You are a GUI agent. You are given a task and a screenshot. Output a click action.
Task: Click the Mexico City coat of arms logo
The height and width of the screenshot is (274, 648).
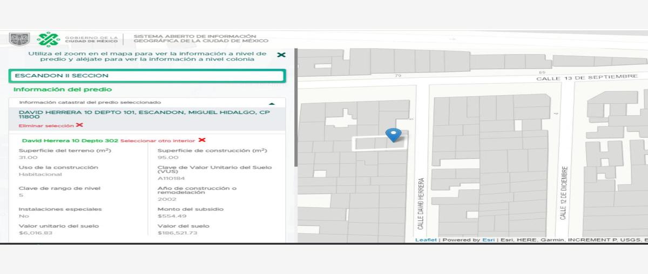18,39
